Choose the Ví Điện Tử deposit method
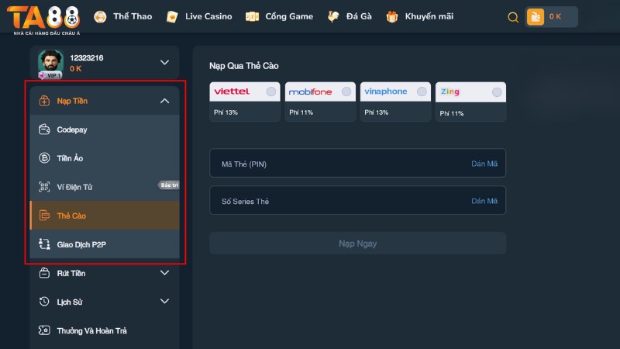 pos(105,187)
